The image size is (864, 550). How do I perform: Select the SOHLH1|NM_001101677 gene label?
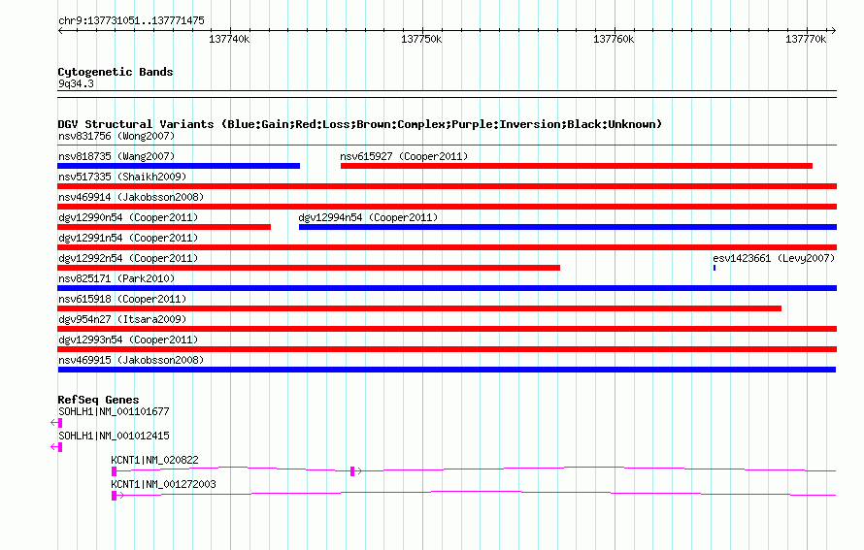[x=114, y=412]
